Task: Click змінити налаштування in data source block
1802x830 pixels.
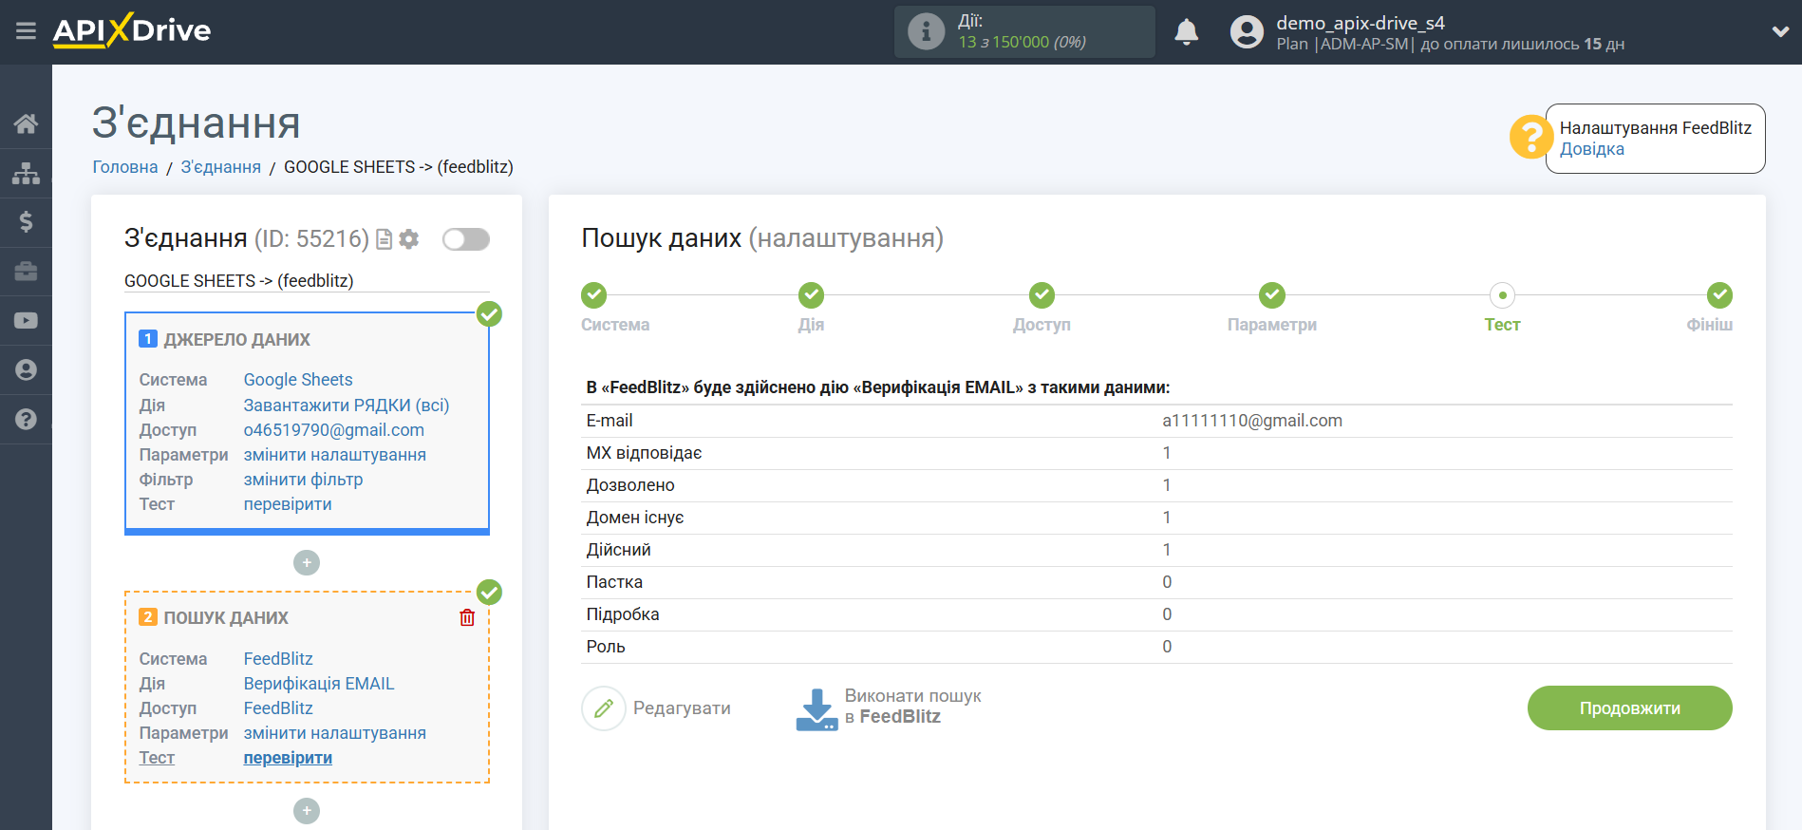Action: coord(335,455)
